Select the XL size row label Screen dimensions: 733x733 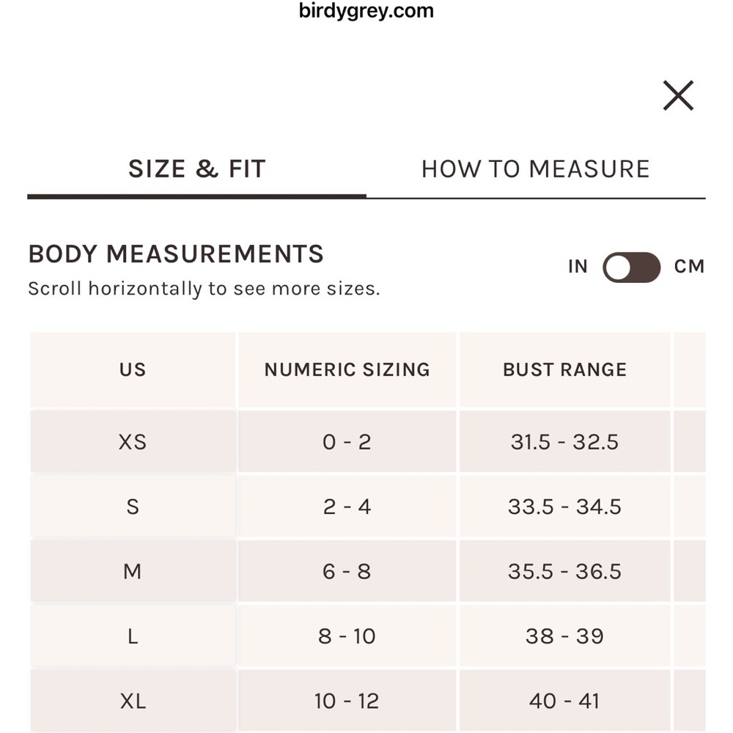click(133, 701)
